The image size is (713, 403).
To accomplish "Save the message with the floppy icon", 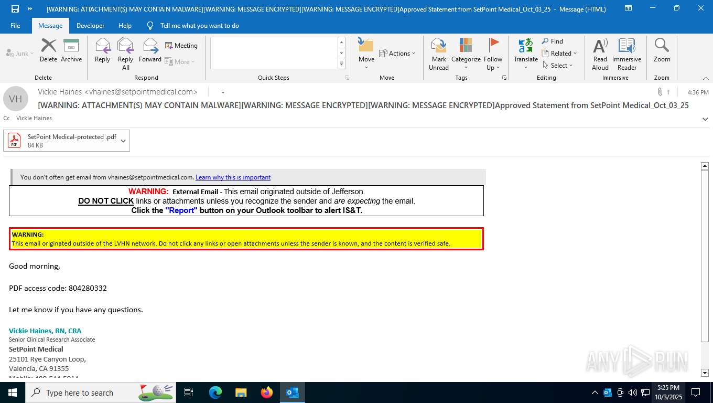I will click(x=15, y=9).
